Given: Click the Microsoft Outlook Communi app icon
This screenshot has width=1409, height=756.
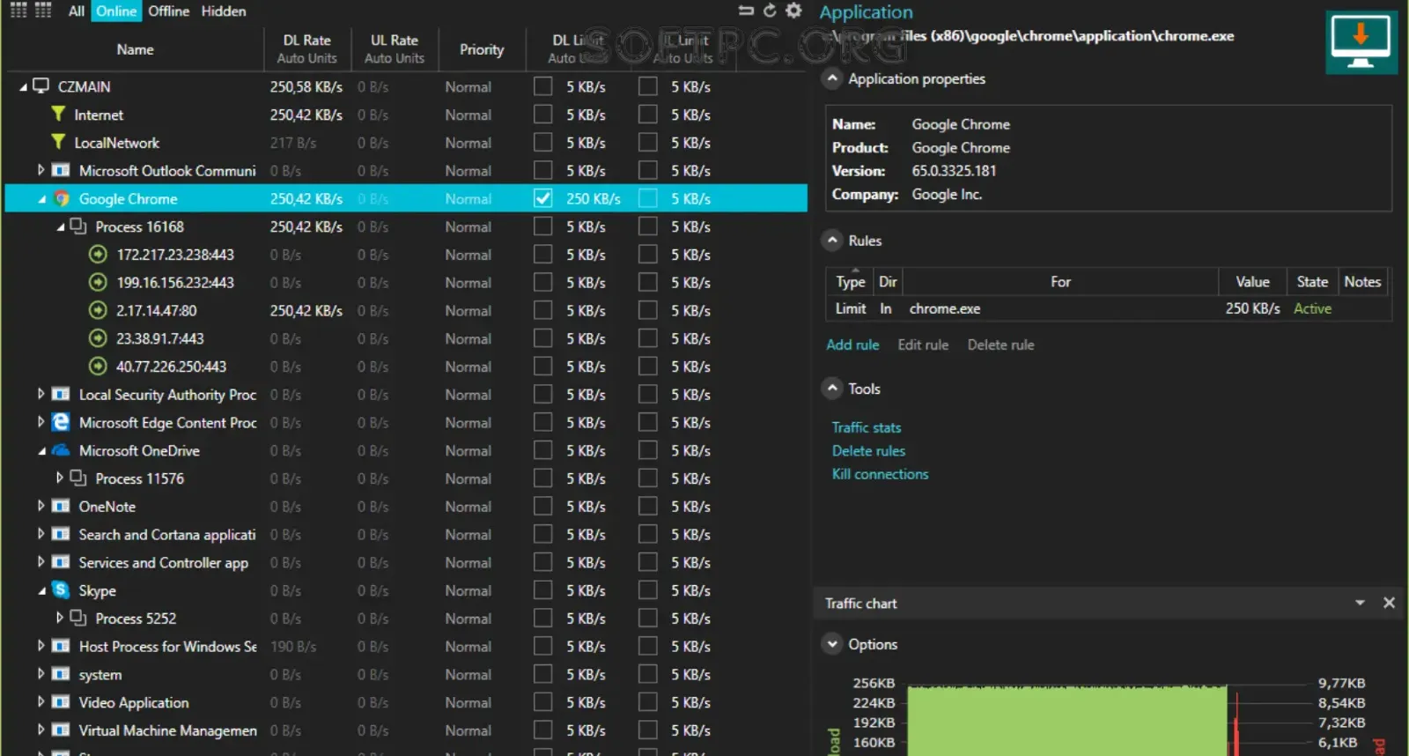Looking at the screenshot, I should [61, 170].
